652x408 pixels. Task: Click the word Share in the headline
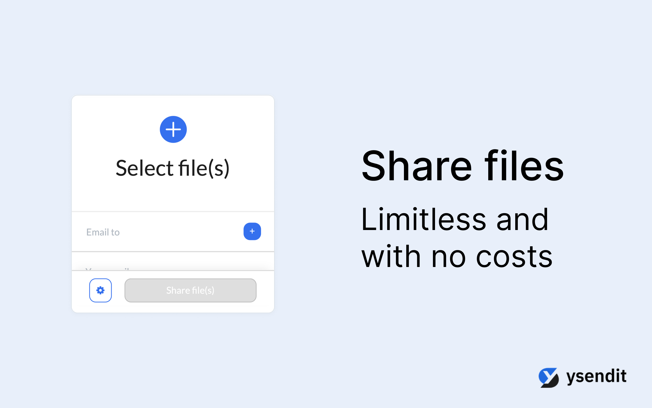pyautogui.click(x=416, y=166)
